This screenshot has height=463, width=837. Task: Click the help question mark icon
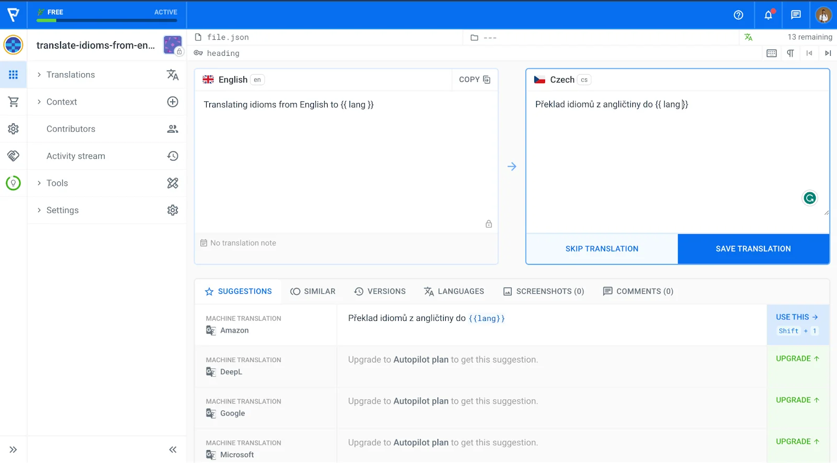point(738,15)
